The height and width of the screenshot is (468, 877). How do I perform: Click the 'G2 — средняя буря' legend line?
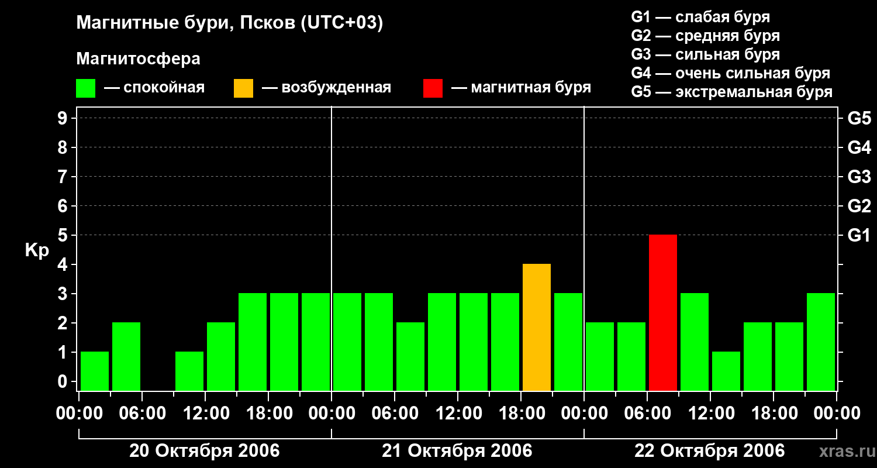pyautogui.click(x=705, y=36)
